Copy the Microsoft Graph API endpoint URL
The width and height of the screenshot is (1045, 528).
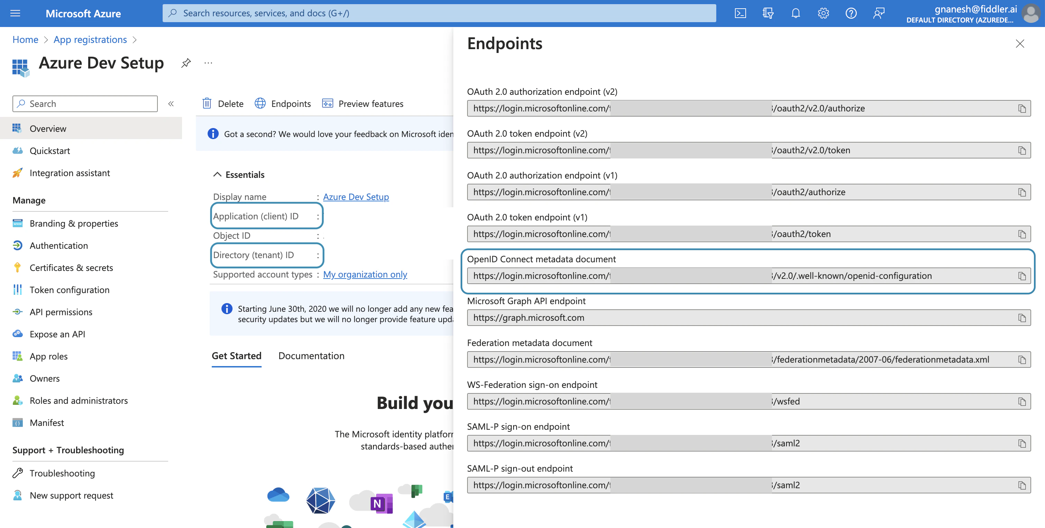(1022, 318)
